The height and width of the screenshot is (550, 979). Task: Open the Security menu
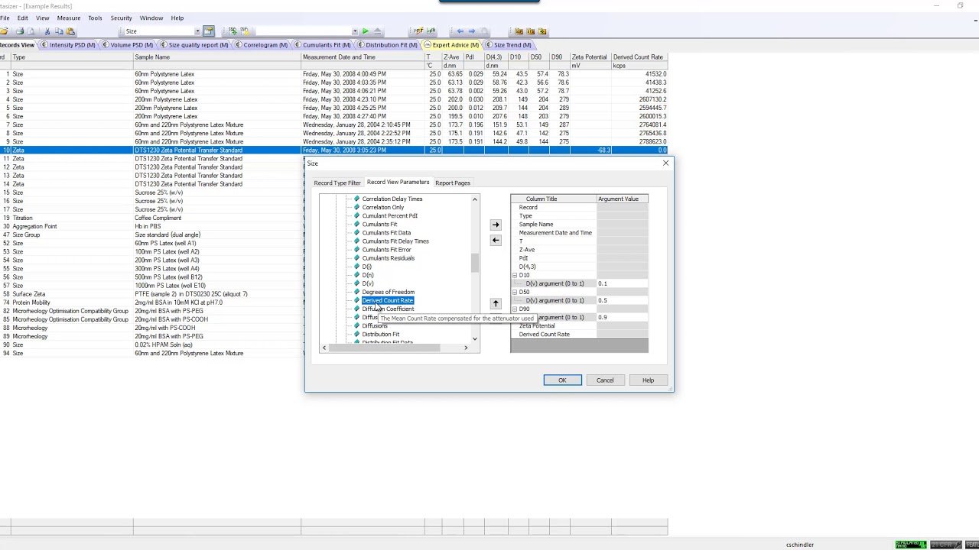click(x=121, y=18)
